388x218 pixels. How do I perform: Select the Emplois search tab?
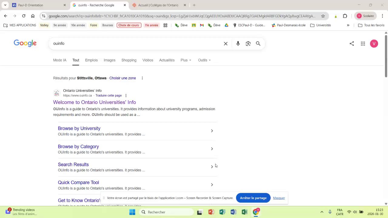[x=91, y=60]
